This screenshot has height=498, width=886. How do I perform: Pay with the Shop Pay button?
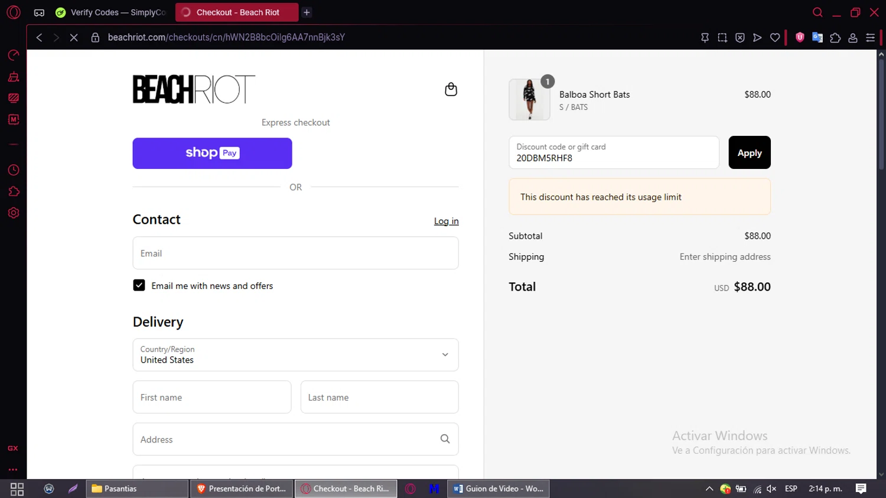point(212,153)
